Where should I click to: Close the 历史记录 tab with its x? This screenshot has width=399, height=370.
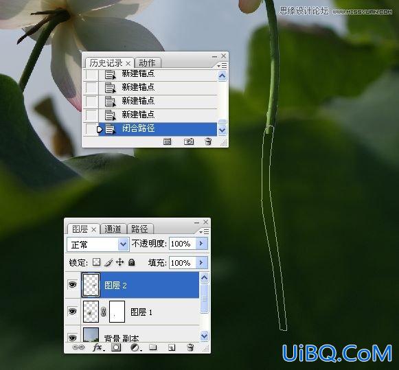[128, 63]
